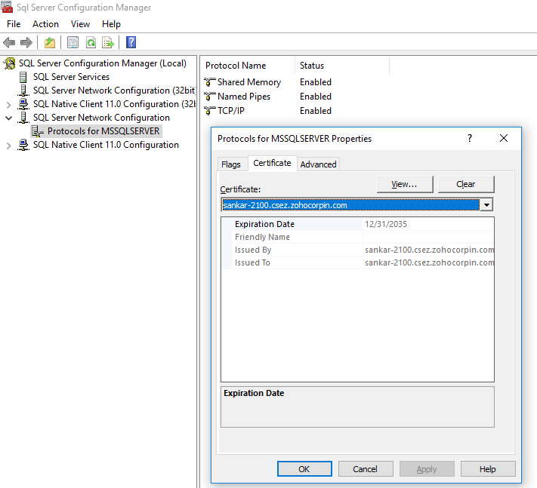Click the Enabled status of Shared Memory
The height and width of the screenshot is (488, 537).
[316, 82]
